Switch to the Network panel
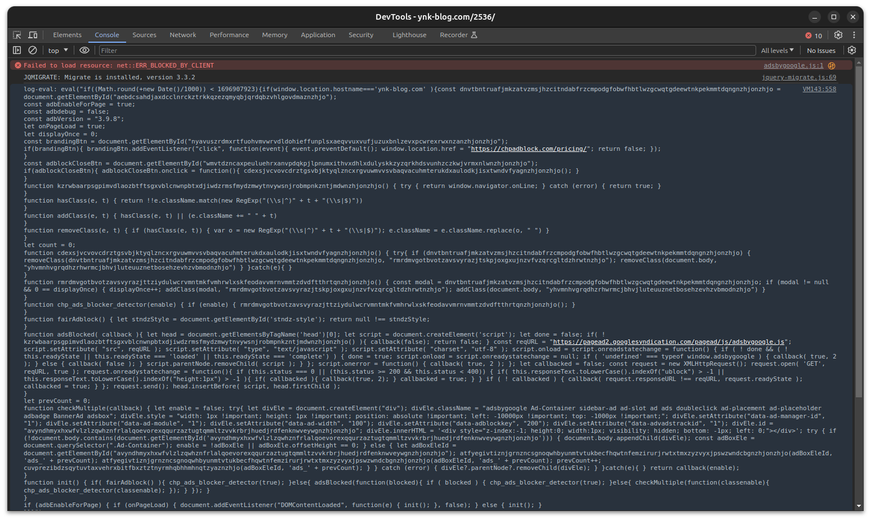The image size is (871, 520). pos(182,34)
